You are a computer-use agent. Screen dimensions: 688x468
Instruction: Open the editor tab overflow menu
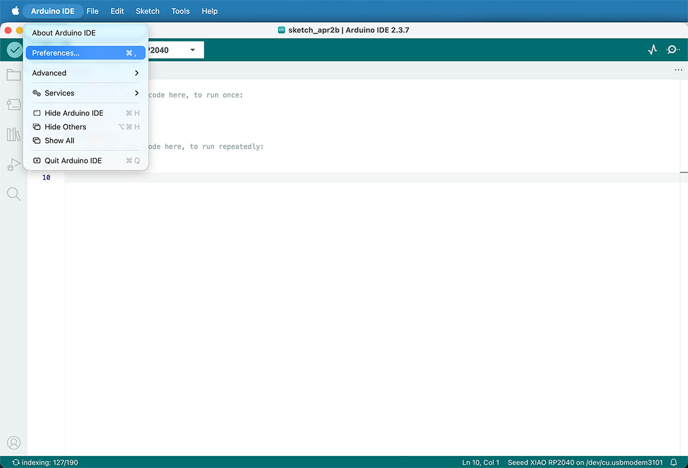(678, 70)
